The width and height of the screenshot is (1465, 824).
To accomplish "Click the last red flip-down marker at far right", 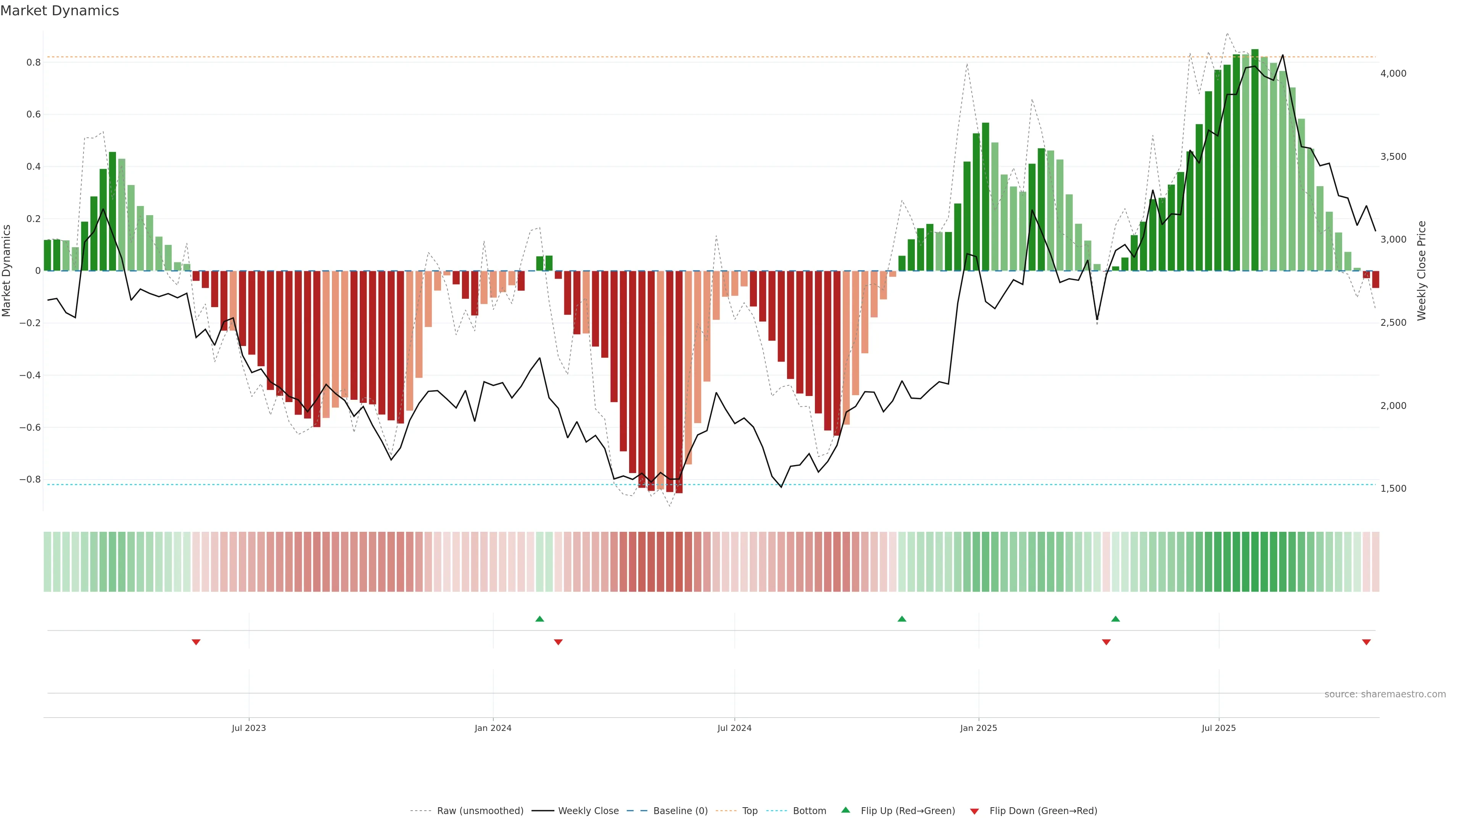I will 1366,642.
